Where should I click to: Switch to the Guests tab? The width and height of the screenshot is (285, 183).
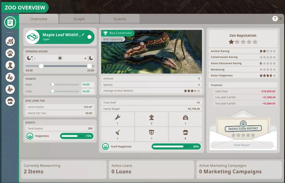[x=120, y=19]
